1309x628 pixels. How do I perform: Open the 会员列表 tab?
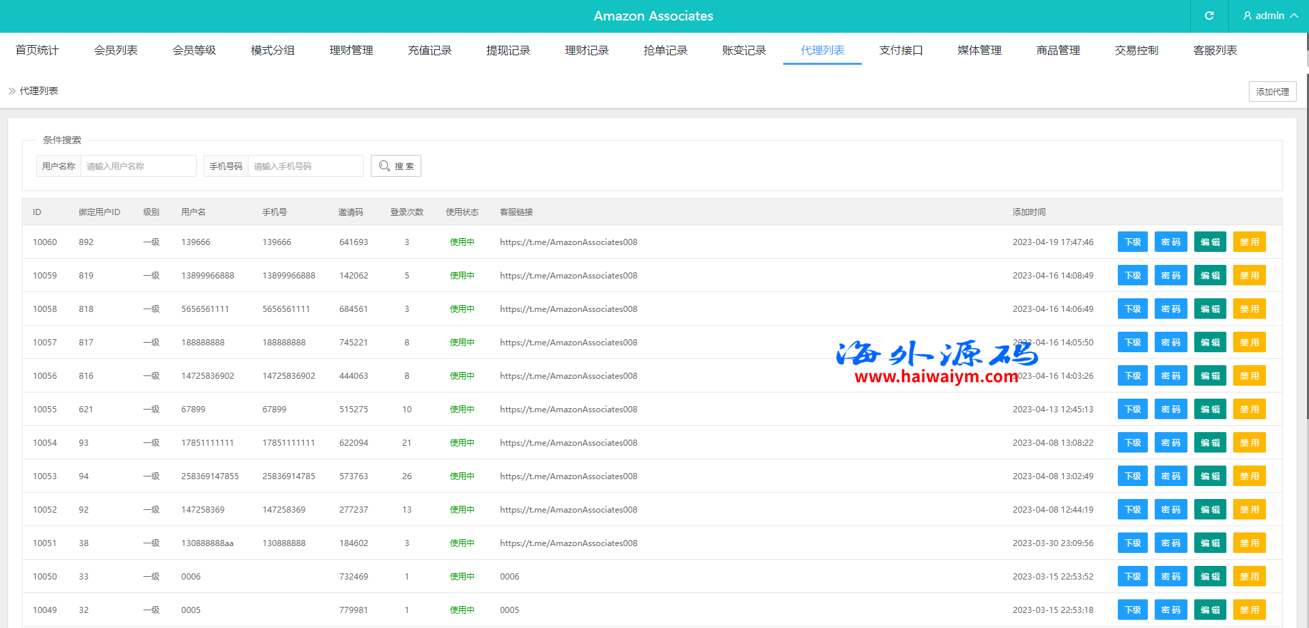[115, 50]
